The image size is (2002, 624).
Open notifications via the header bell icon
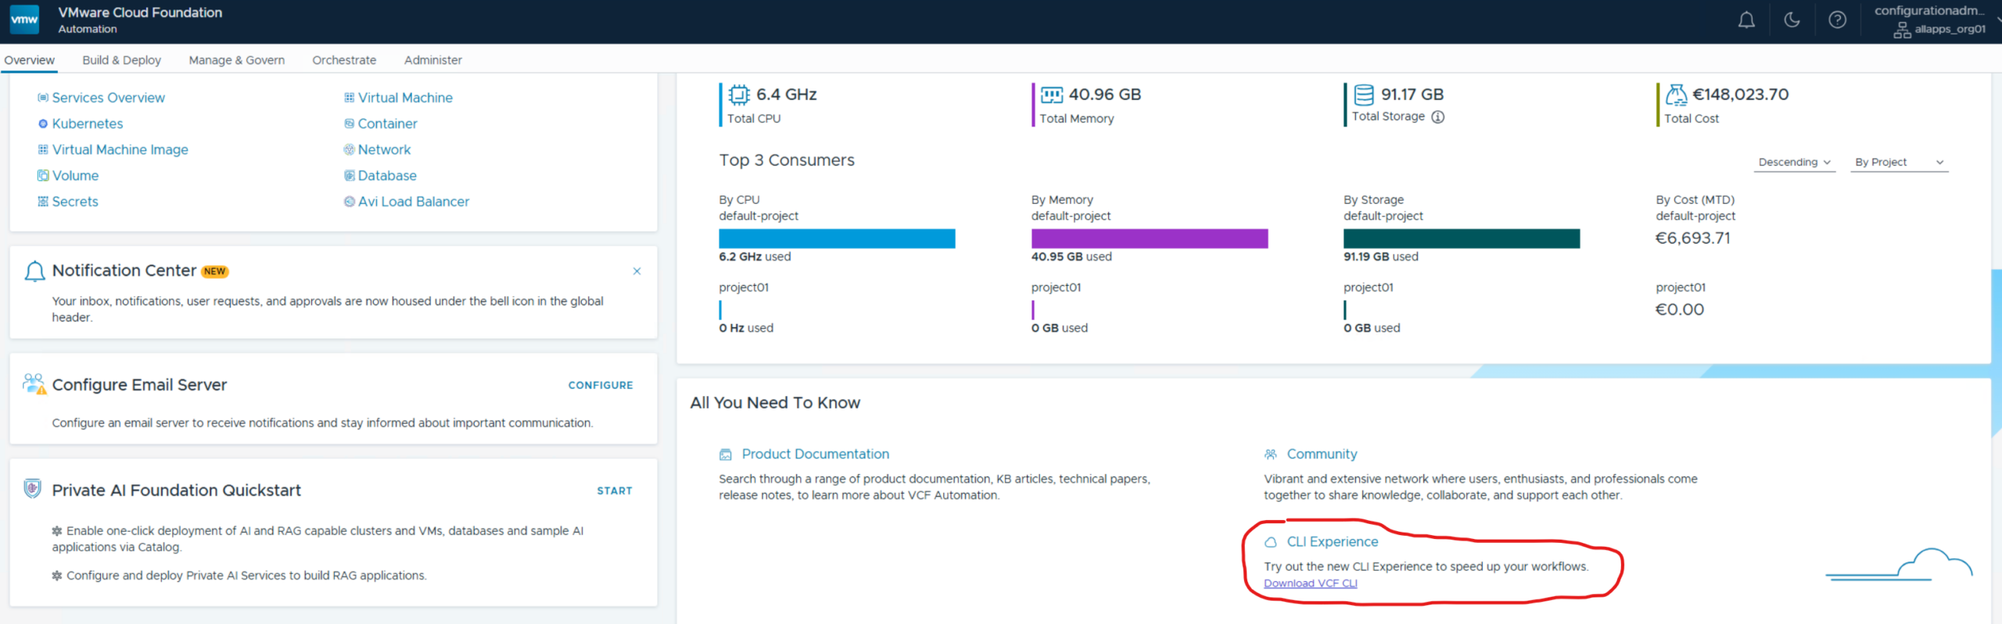(x=1746, y=20)
